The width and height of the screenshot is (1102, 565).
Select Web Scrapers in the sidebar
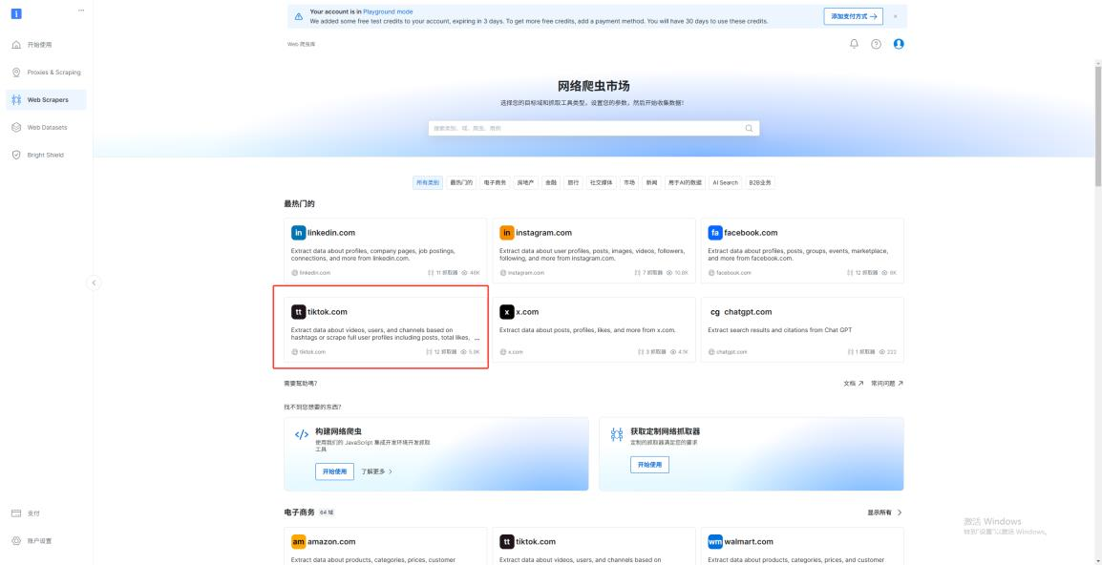point(47,100)
